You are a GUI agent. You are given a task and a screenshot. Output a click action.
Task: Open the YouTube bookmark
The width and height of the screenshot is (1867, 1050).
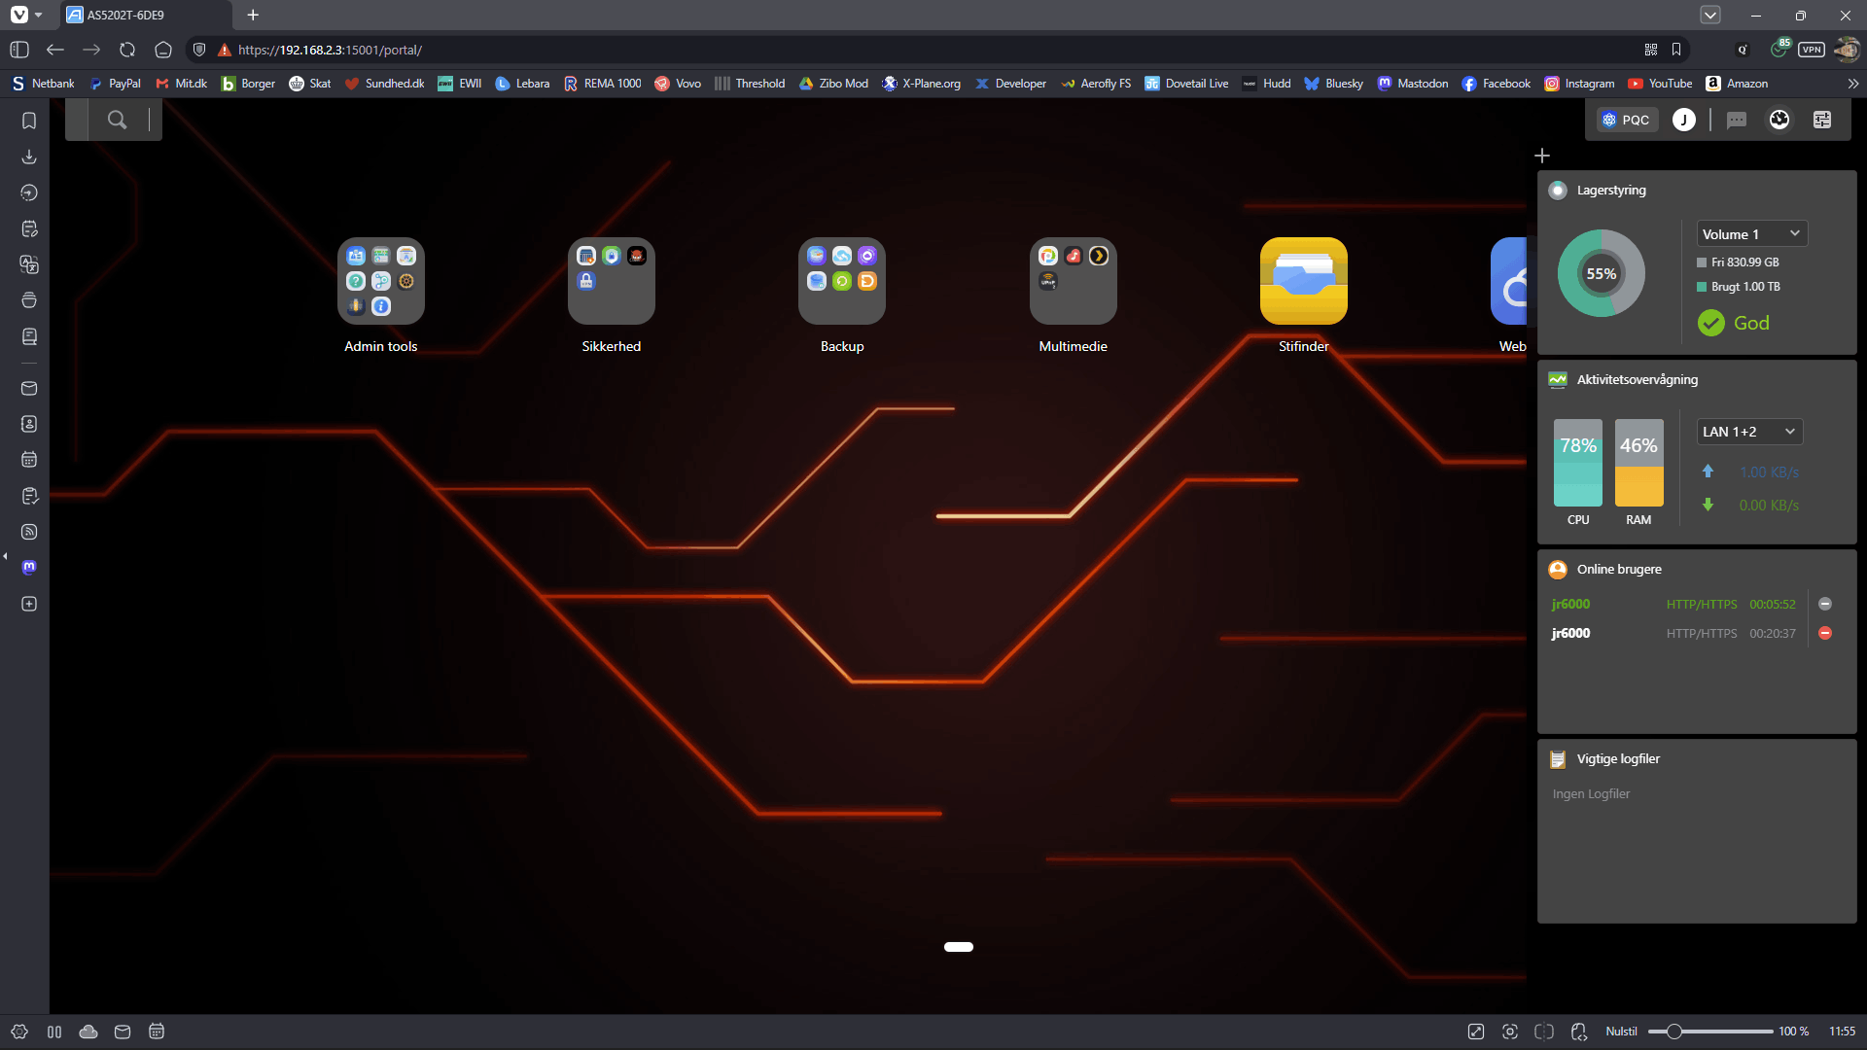pos(1660,84)
